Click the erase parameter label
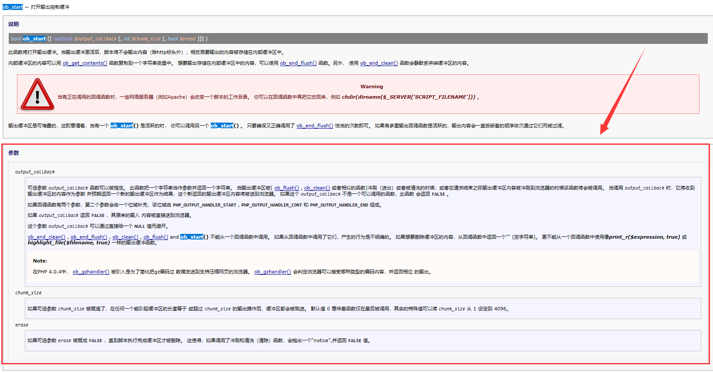This screenshot has height=373, width=713. click(x=22, y=325)
